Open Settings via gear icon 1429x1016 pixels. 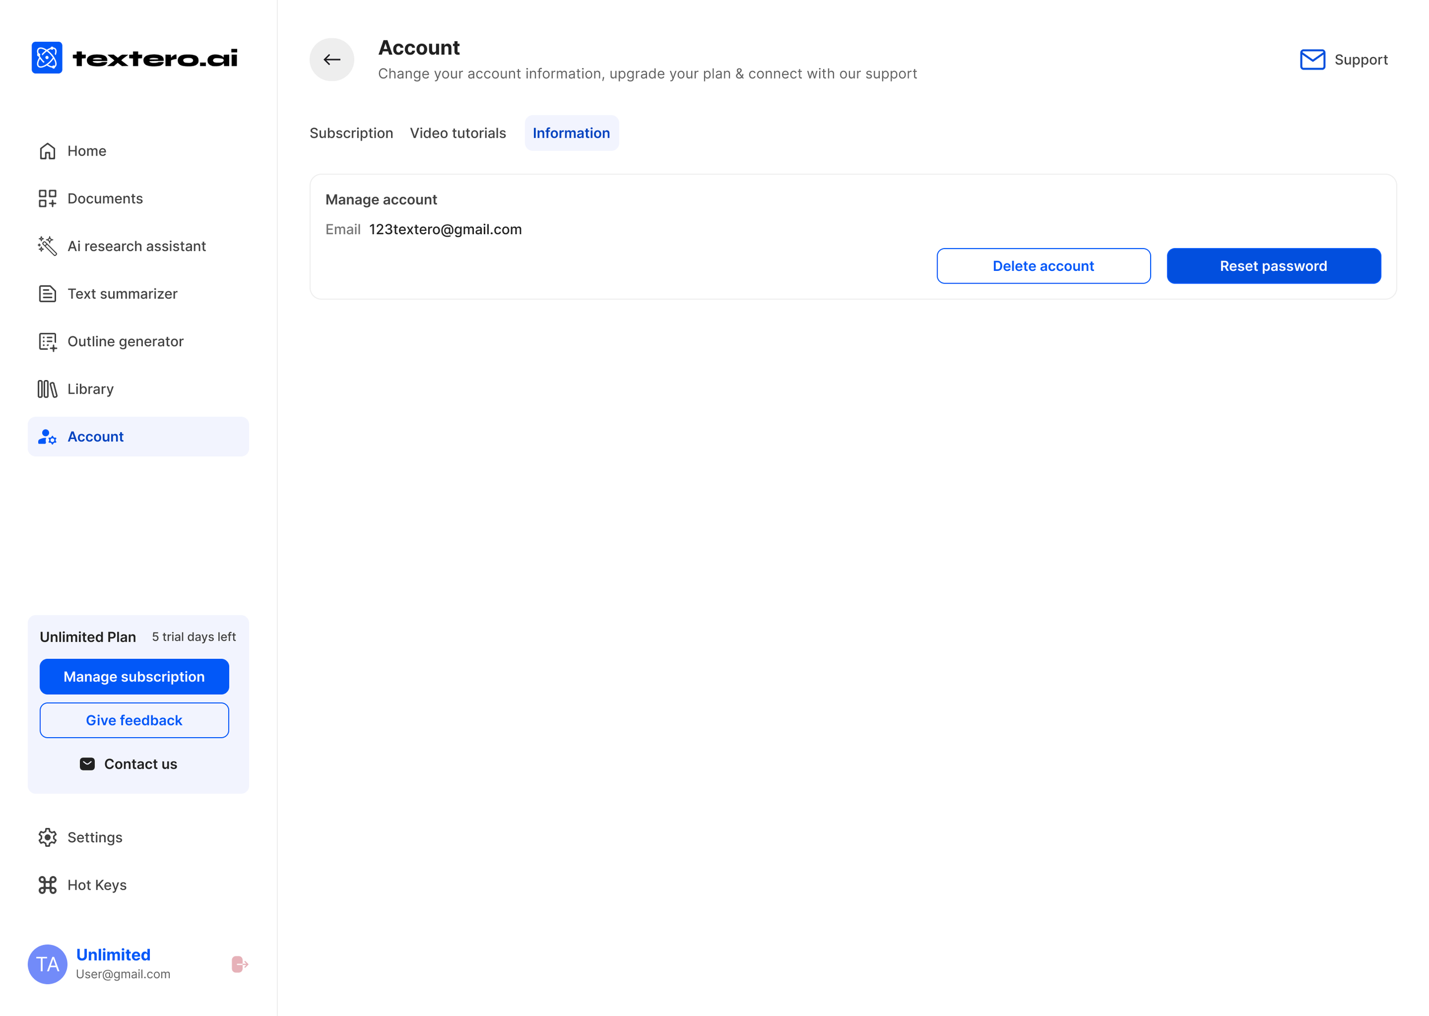click(x=47, y=837)
